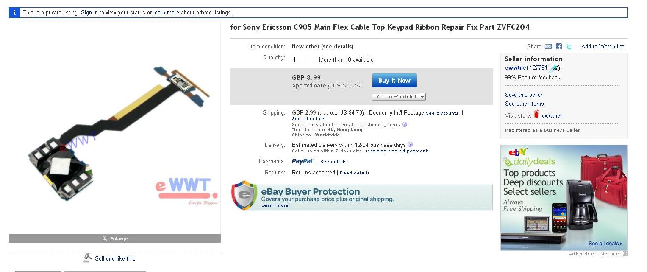Image resolution: width=647 pixels, height=272 pixels.
Task: Open the See discounts shipping link
Action: 442,113
